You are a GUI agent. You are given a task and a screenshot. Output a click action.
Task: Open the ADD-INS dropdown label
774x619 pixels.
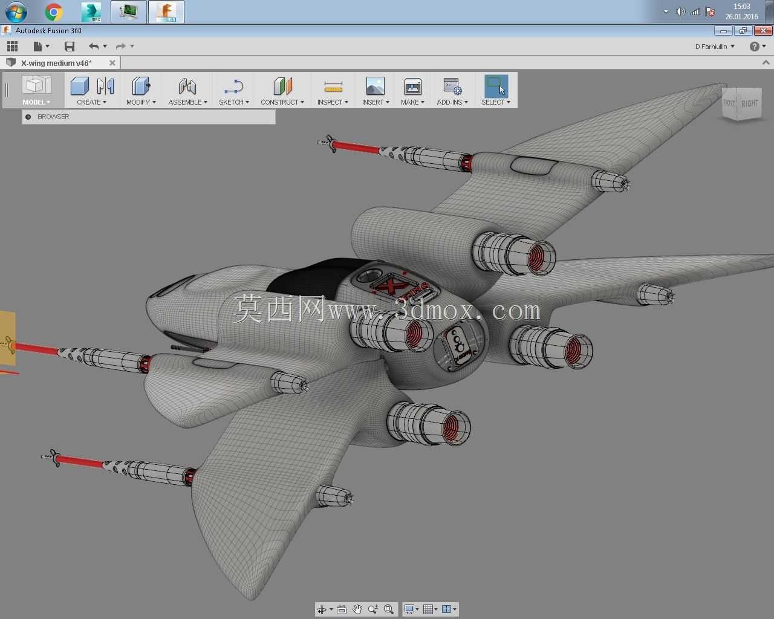[x=452, y=102]
